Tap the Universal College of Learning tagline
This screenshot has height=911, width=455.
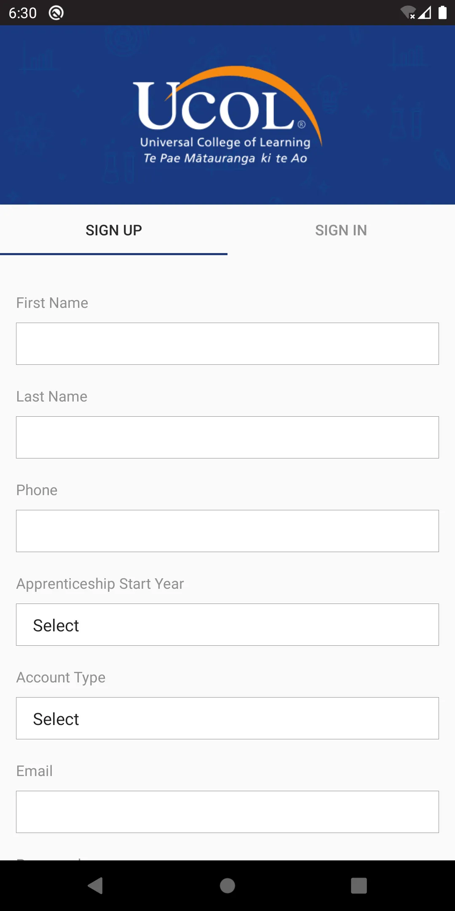point(225,143)
